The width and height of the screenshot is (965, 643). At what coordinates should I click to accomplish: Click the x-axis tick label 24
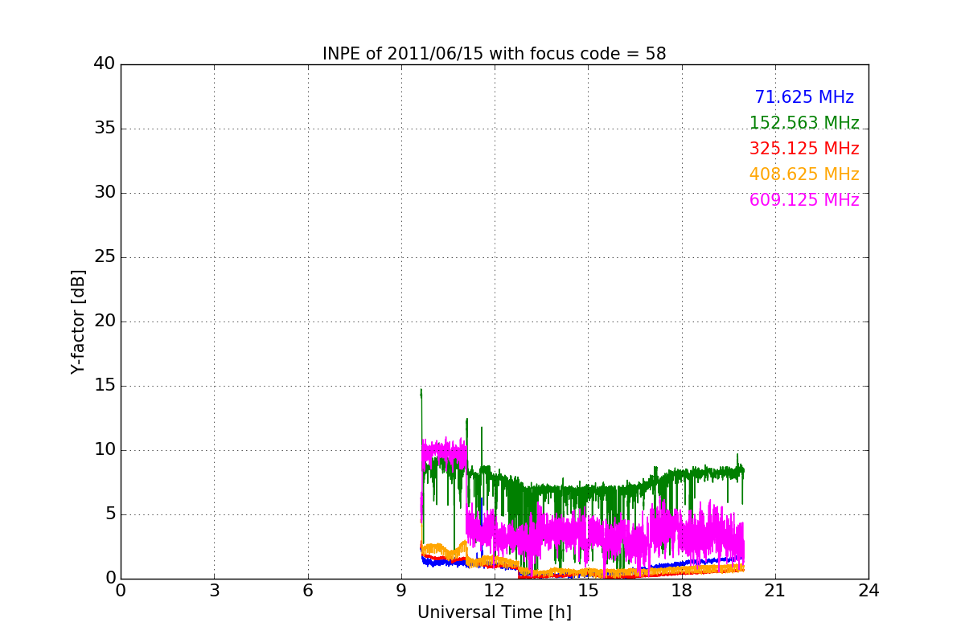pos(868,590)
